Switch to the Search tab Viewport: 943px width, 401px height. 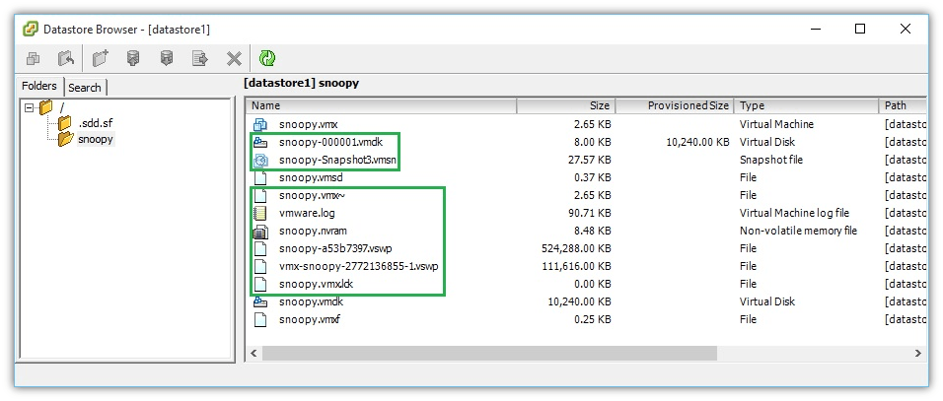coord(85,88)
